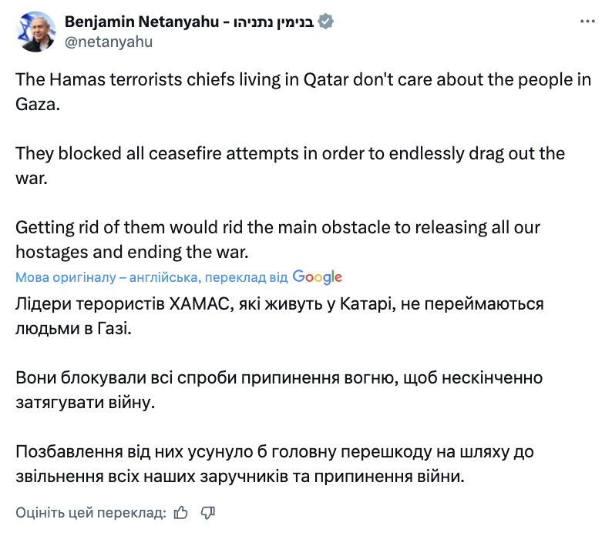Click the thumbs down translation rating icon

(x=207, y=512)
